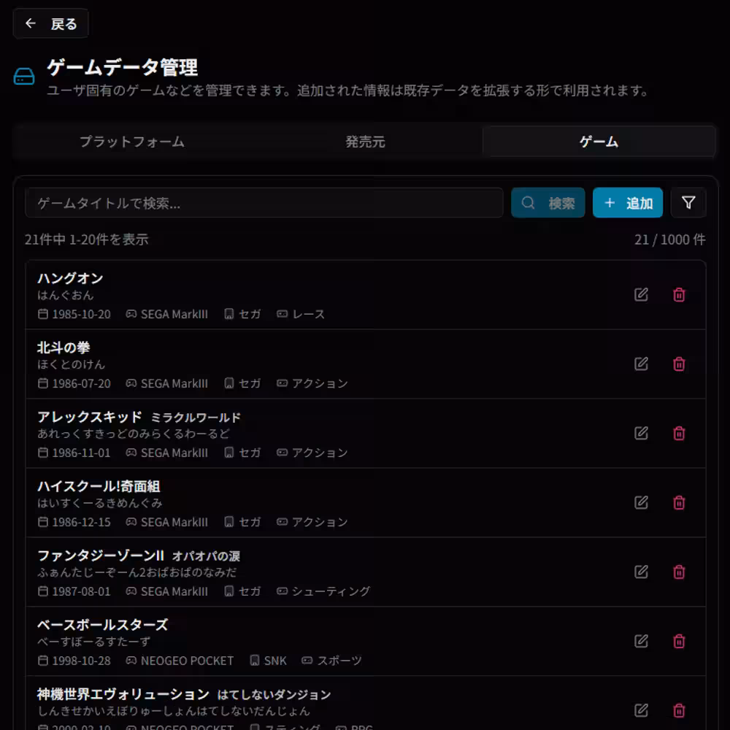The image size is (730, 730).
Task: Click the magnifier icon in search button
Action: (528, 203)
